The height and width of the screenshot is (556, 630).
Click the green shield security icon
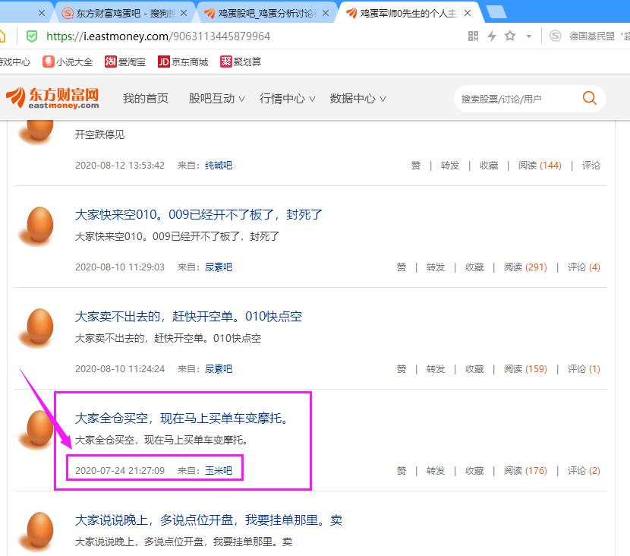(32, 36)
